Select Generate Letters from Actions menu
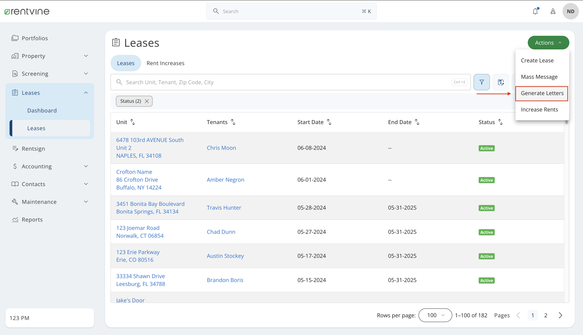This screenshot has width=583, height=335. click(542, 93)
